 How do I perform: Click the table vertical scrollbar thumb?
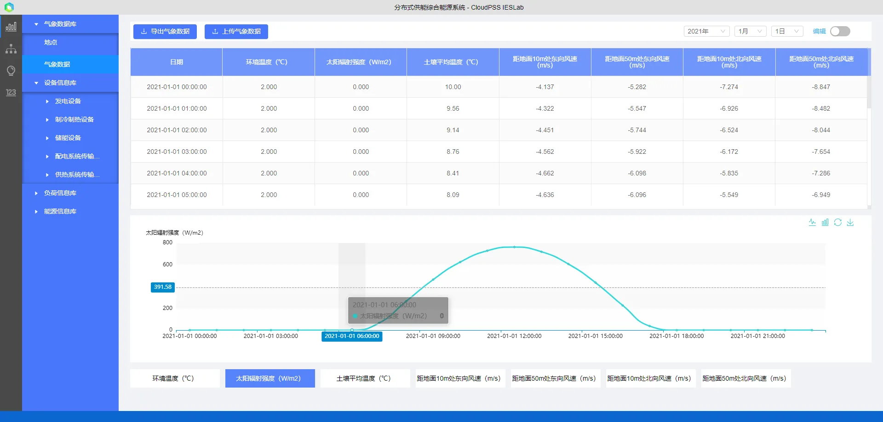point(869,92)
